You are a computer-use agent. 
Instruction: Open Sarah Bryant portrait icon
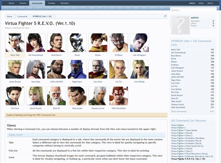[x=36, y=96]
